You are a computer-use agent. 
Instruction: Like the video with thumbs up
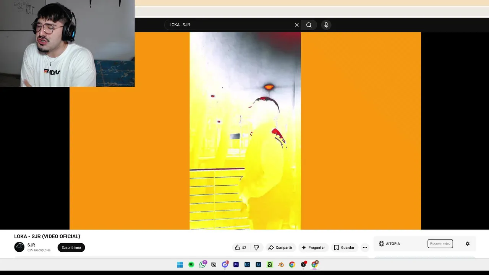point(240,247)
